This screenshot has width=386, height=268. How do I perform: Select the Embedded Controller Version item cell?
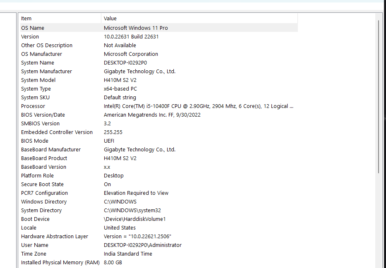[57, 132]
